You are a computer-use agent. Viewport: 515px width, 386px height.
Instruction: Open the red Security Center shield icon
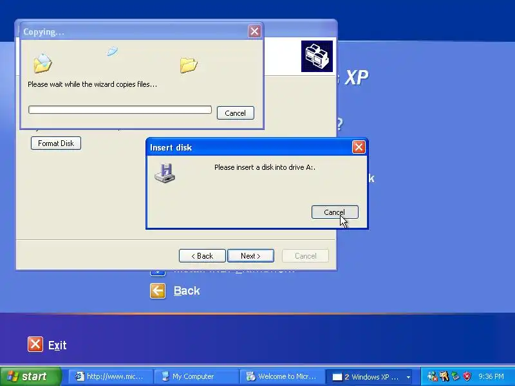pyautogui.click(x=467, y=376)
